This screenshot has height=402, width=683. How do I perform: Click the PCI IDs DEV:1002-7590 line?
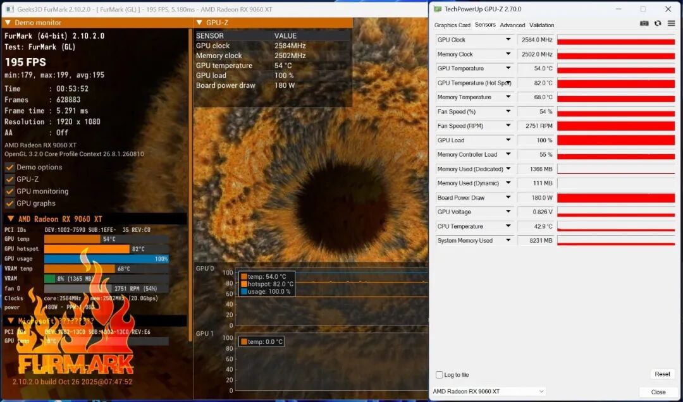(x=78, y=229)
